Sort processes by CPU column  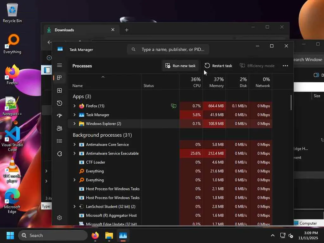[x=191, y=82]
